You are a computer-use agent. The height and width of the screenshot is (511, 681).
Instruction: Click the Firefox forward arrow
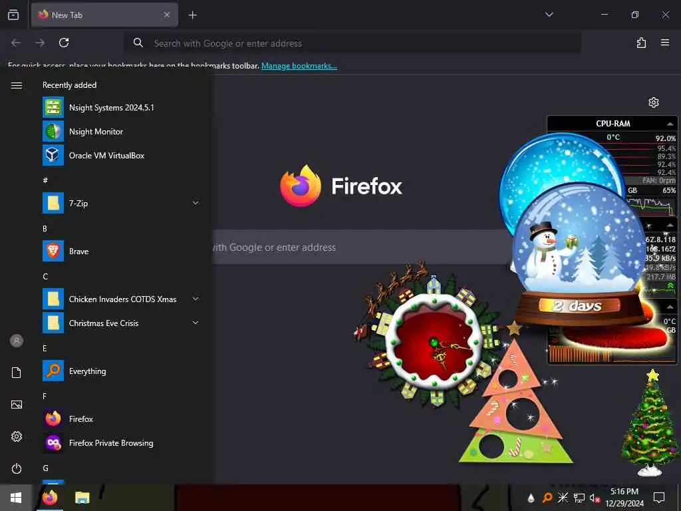[x=40, y=43]
